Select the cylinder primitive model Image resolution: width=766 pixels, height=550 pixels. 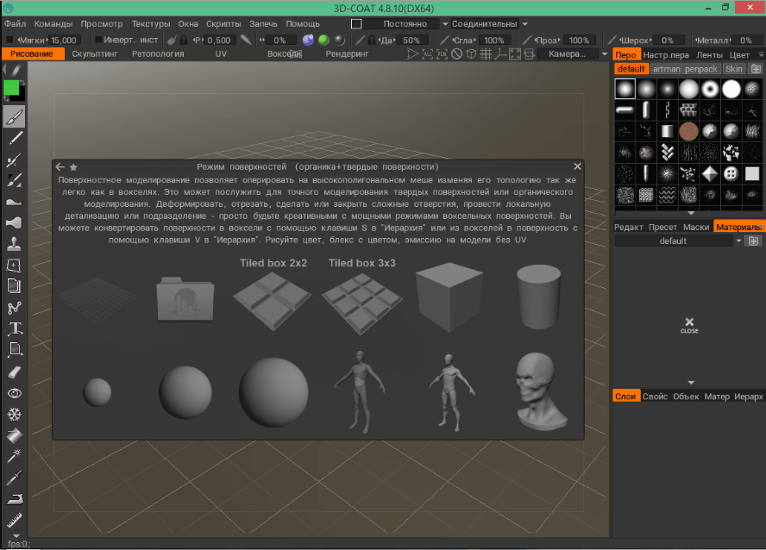pyautogui.click(x=540, y=296)
